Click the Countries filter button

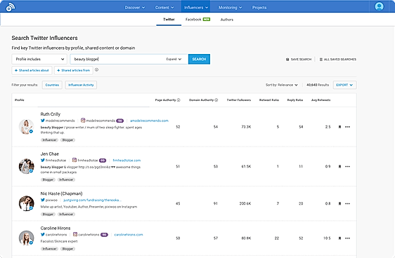click(x=52, y=85)
